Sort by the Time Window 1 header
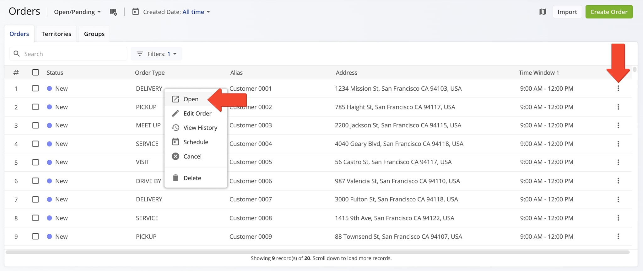 [x=539, y=72]
